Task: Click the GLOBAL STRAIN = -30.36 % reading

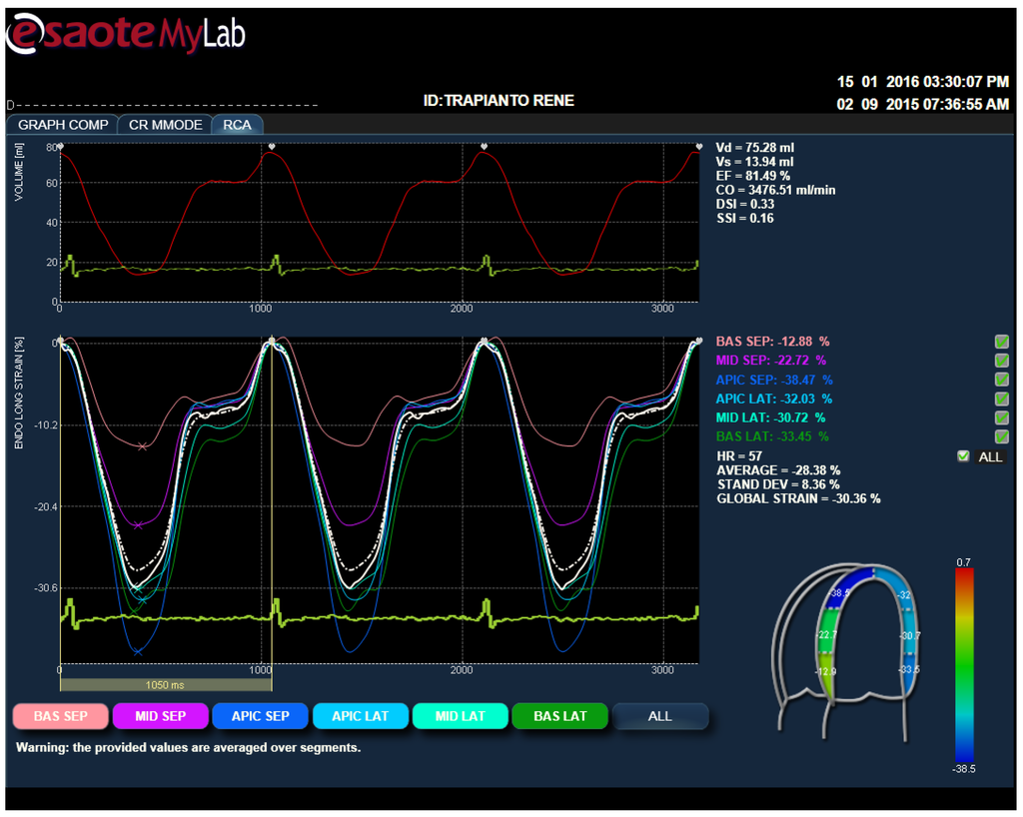Action: coord(798,498)
